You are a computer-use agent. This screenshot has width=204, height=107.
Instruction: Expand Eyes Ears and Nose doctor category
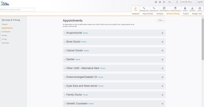pos(65,86)
